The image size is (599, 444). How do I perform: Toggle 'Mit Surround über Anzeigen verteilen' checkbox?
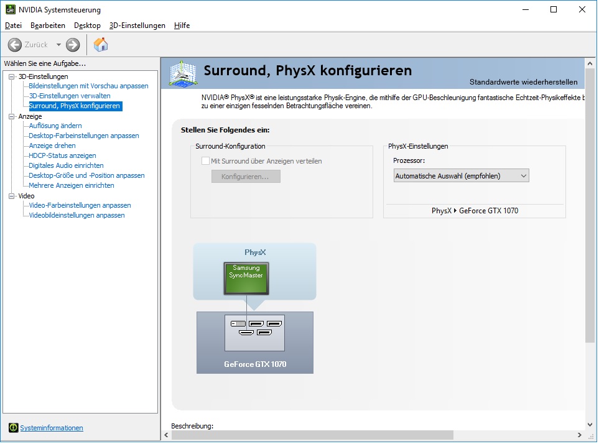205,160
